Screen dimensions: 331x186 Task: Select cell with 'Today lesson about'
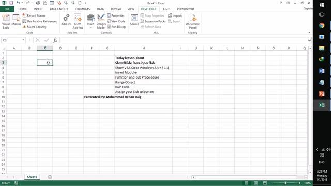(144, 58)
